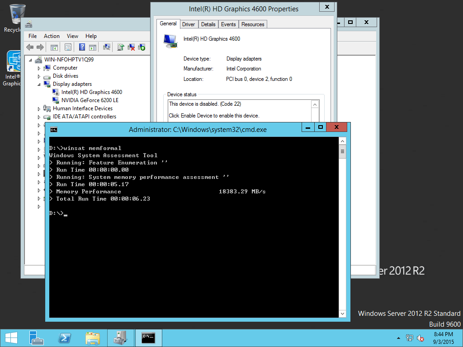463x347 pixels.
Task: Open the File menu in Device Manager
Action: [x=33, y=36]
